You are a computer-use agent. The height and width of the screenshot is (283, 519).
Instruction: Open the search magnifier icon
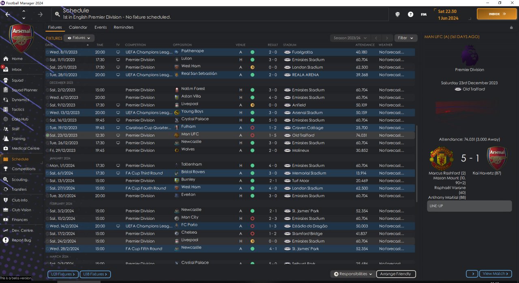(x=58, y=14)
